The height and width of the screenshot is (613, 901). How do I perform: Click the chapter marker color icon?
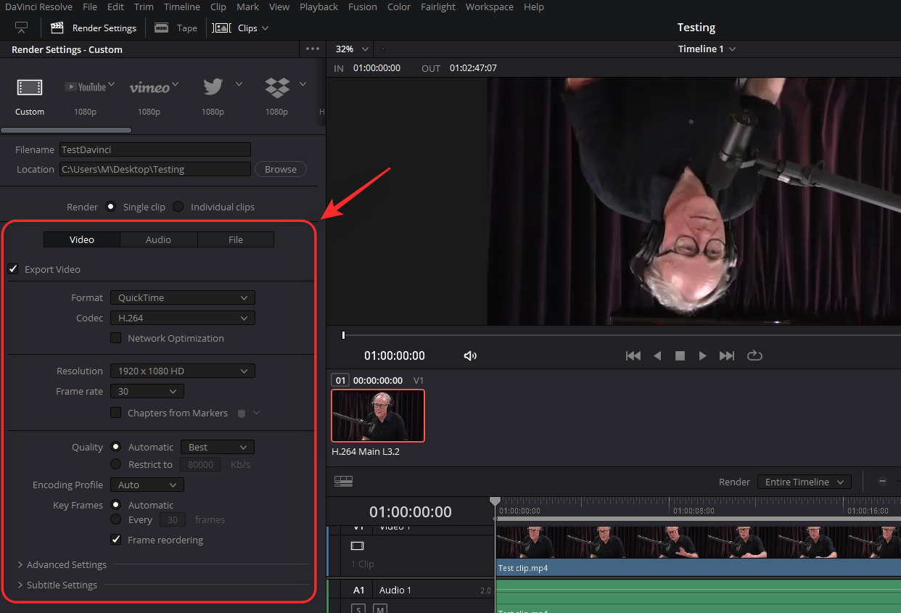(x=242, y=413)
